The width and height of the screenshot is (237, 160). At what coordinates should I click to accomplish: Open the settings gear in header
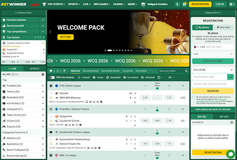[x=232, y=4]
